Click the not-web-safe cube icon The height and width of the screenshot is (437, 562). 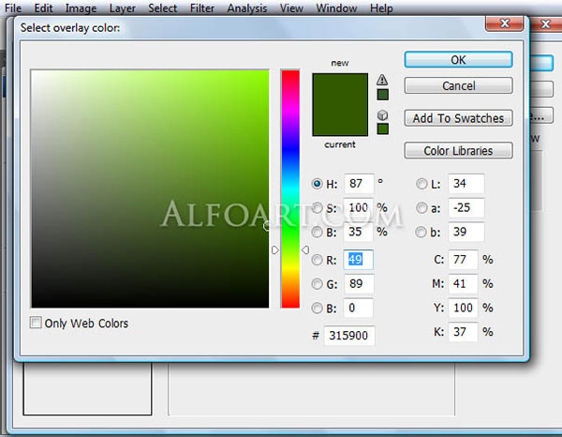(382, 114)
